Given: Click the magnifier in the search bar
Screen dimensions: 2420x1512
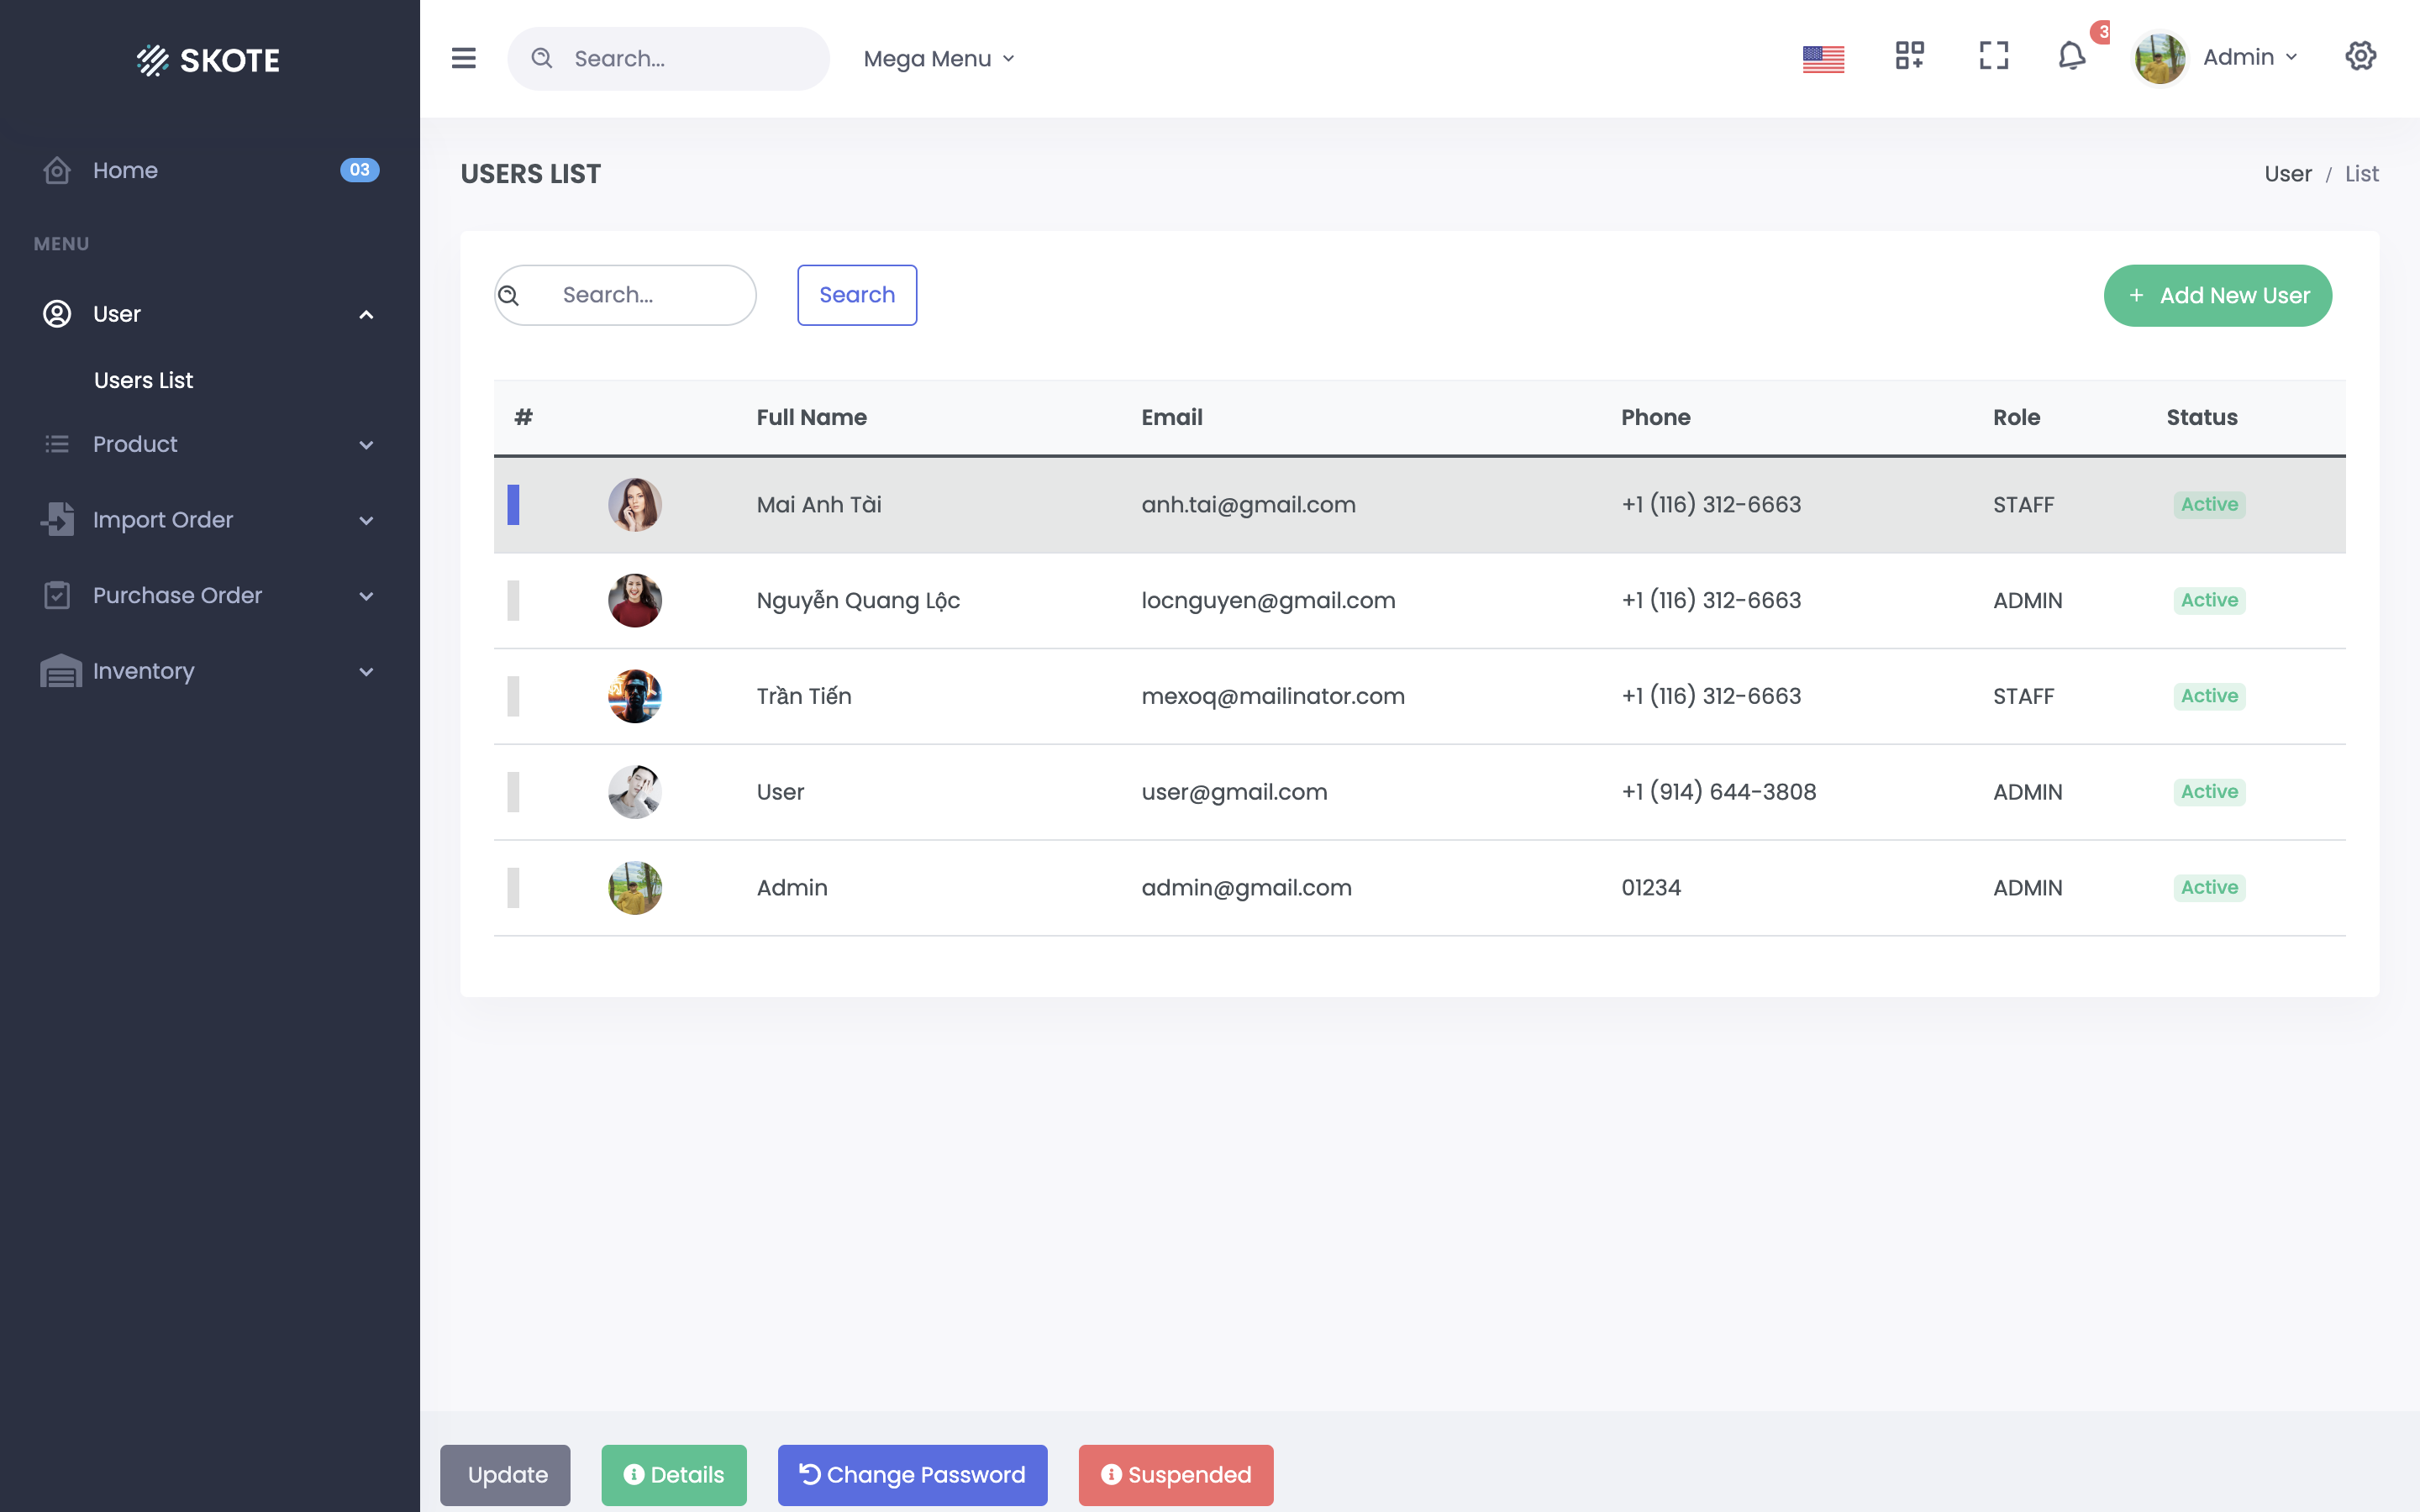Looking at the screenshot, I should click(542, 58).
